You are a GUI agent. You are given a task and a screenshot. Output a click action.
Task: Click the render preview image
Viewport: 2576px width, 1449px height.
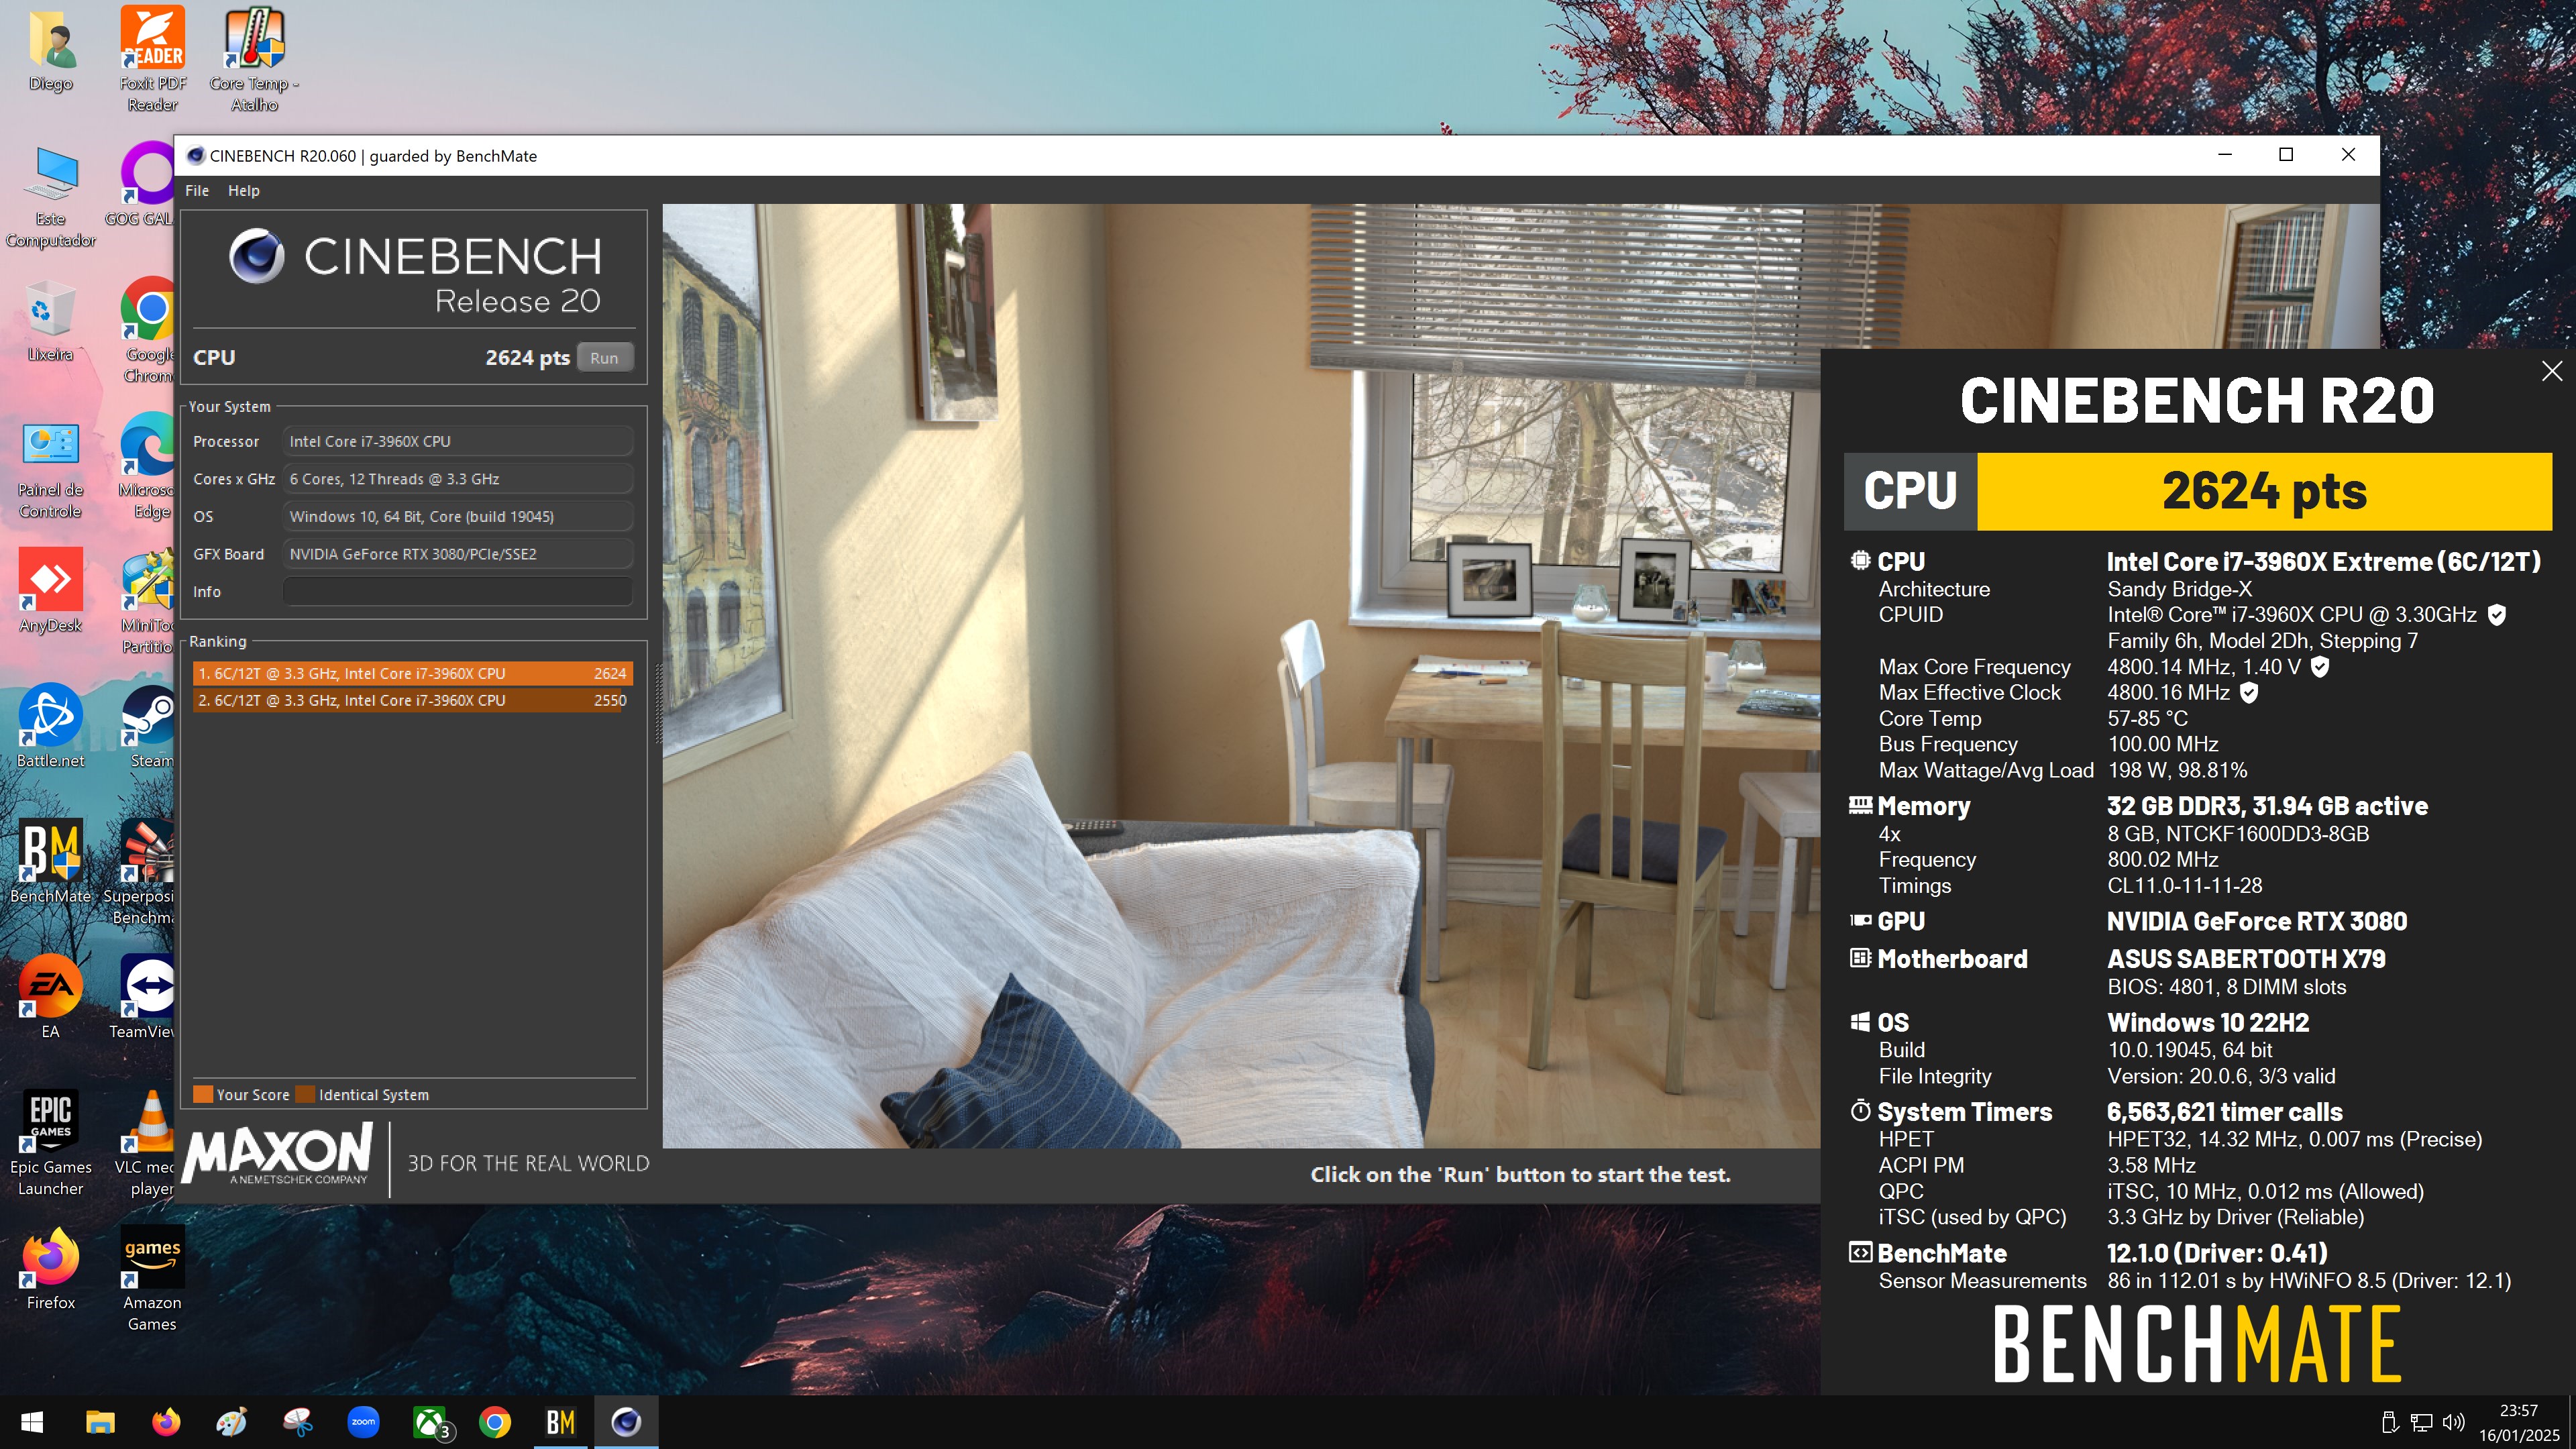tap(1240, 676)
